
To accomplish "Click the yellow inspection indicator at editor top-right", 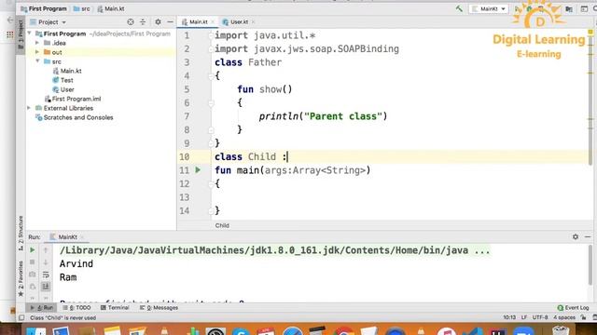I will point(590,33).
